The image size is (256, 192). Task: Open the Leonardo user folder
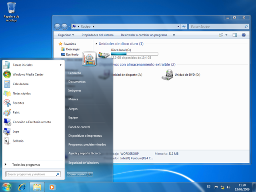(75, 73)
